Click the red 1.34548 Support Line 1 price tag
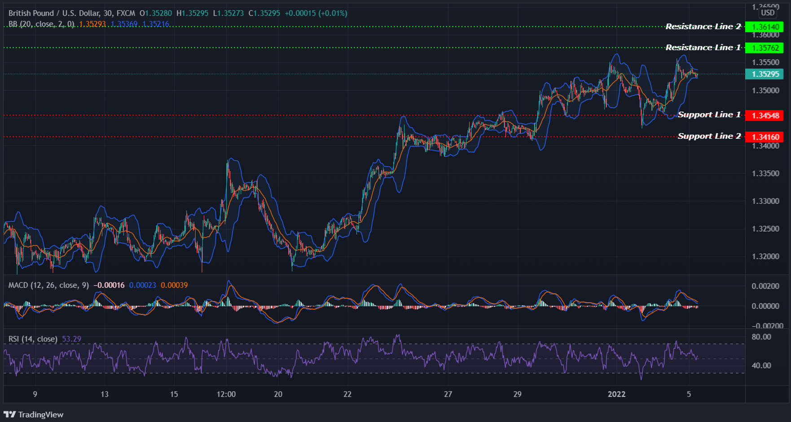 coord(765,115)
